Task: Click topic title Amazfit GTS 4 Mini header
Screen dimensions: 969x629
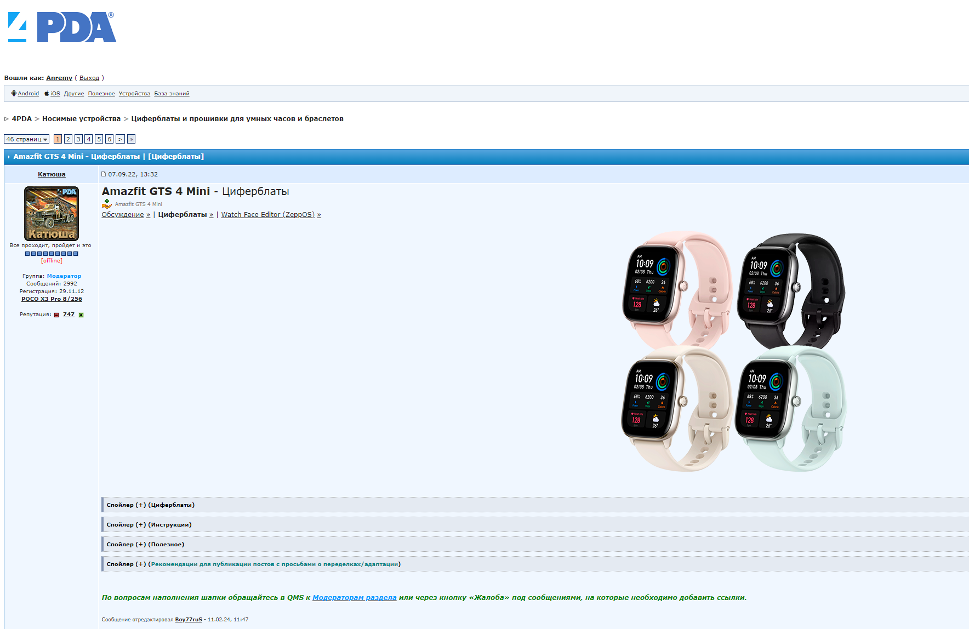Action: [x=109, y=157]
